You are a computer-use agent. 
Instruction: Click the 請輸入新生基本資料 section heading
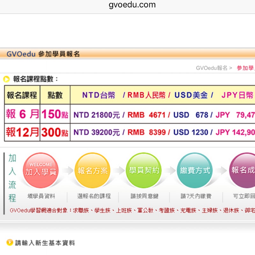(x=45, y=243)
